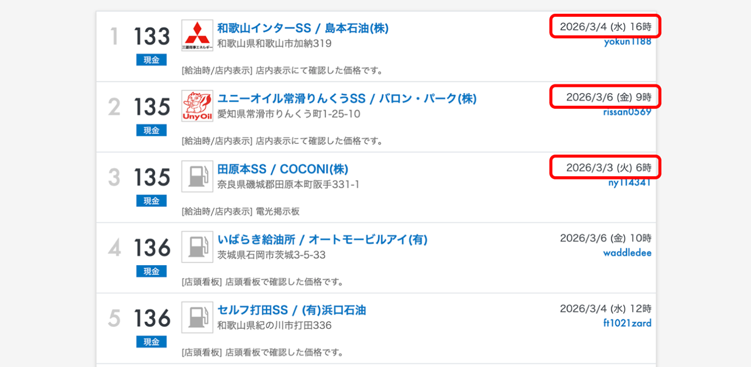
Task: Click the 現金 badge for ユニーオイル常滑りんくうSS
Action: point(151,131)
